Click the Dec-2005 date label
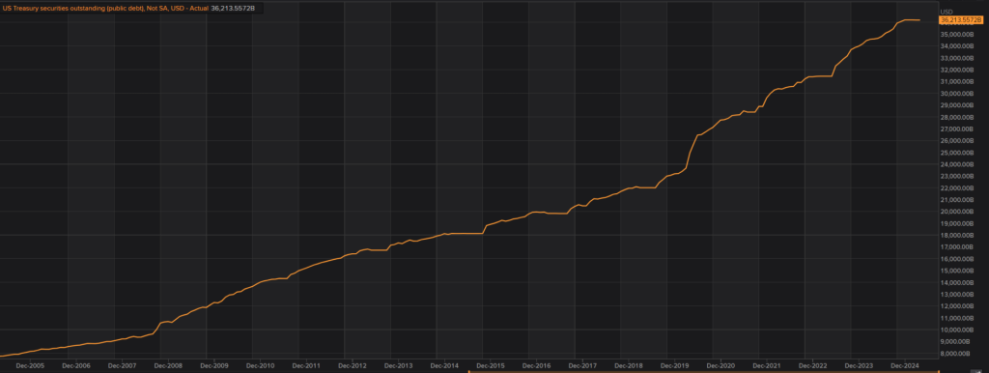This screenshot has height=373, width=989. [x=30, y=365]
